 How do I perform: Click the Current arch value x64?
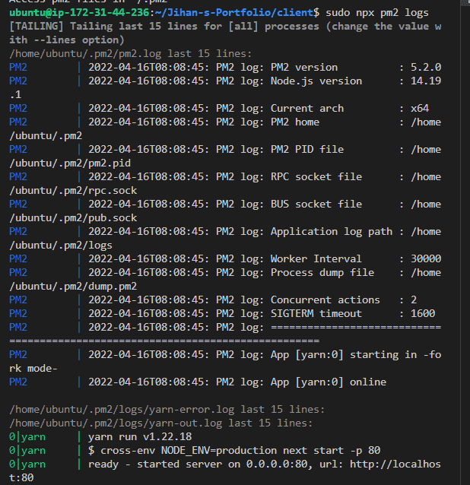[419, 108]
